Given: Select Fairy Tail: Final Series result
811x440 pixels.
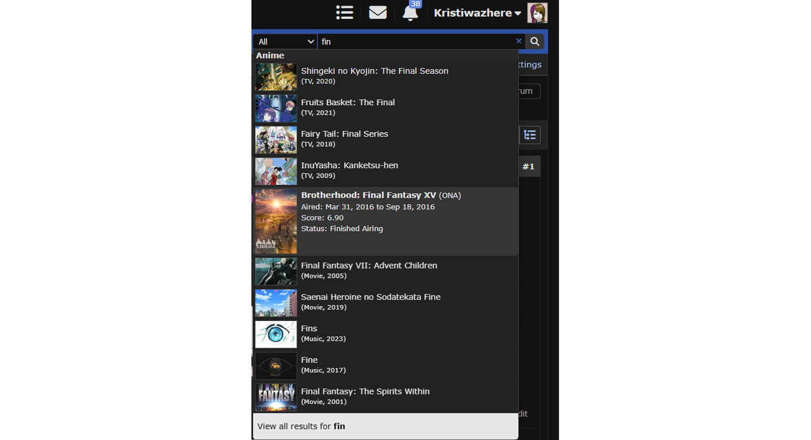Looking at the screenshot, I should (386, 140).
